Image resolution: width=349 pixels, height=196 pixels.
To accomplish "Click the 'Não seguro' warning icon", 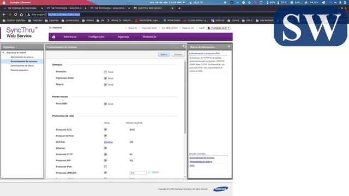I will 28,15.
